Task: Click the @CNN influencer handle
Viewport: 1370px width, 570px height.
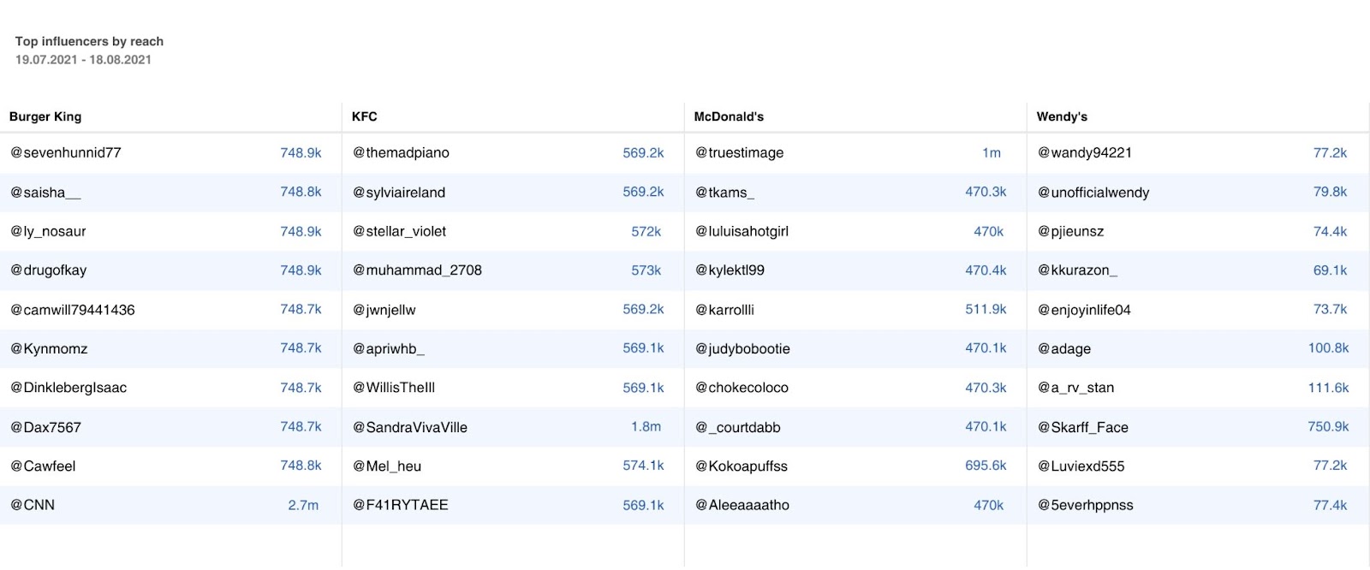Action: 33,505
